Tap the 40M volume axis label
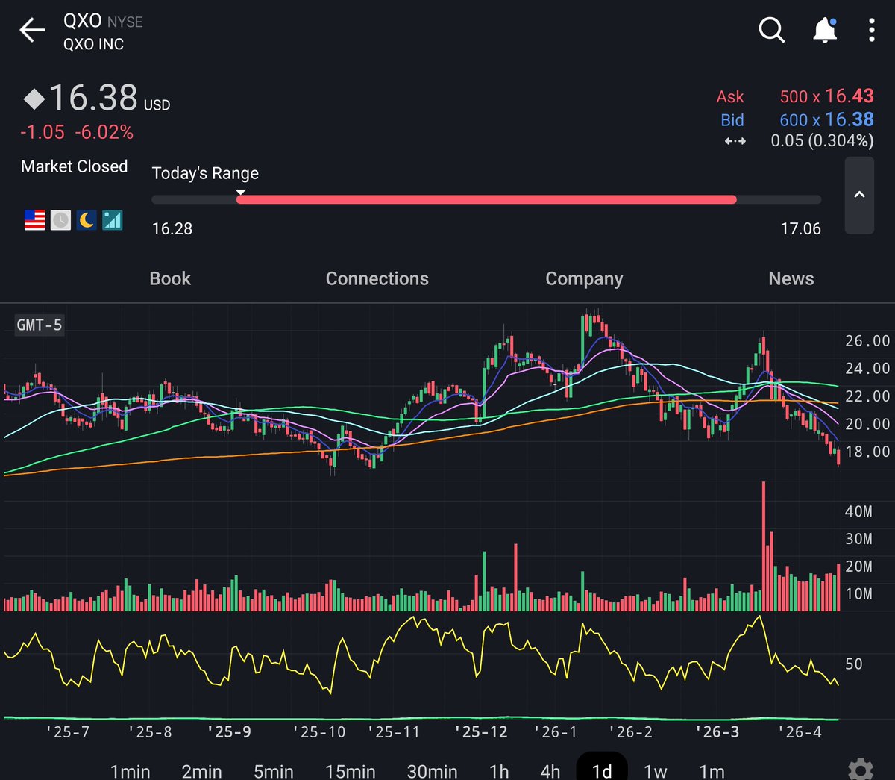 [858, 511]
